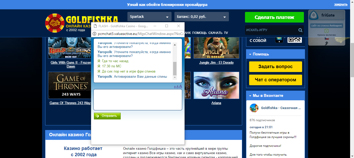
Task: Open the Jungle Jim El Dorado thumbnail
Action: pos(216,48)
